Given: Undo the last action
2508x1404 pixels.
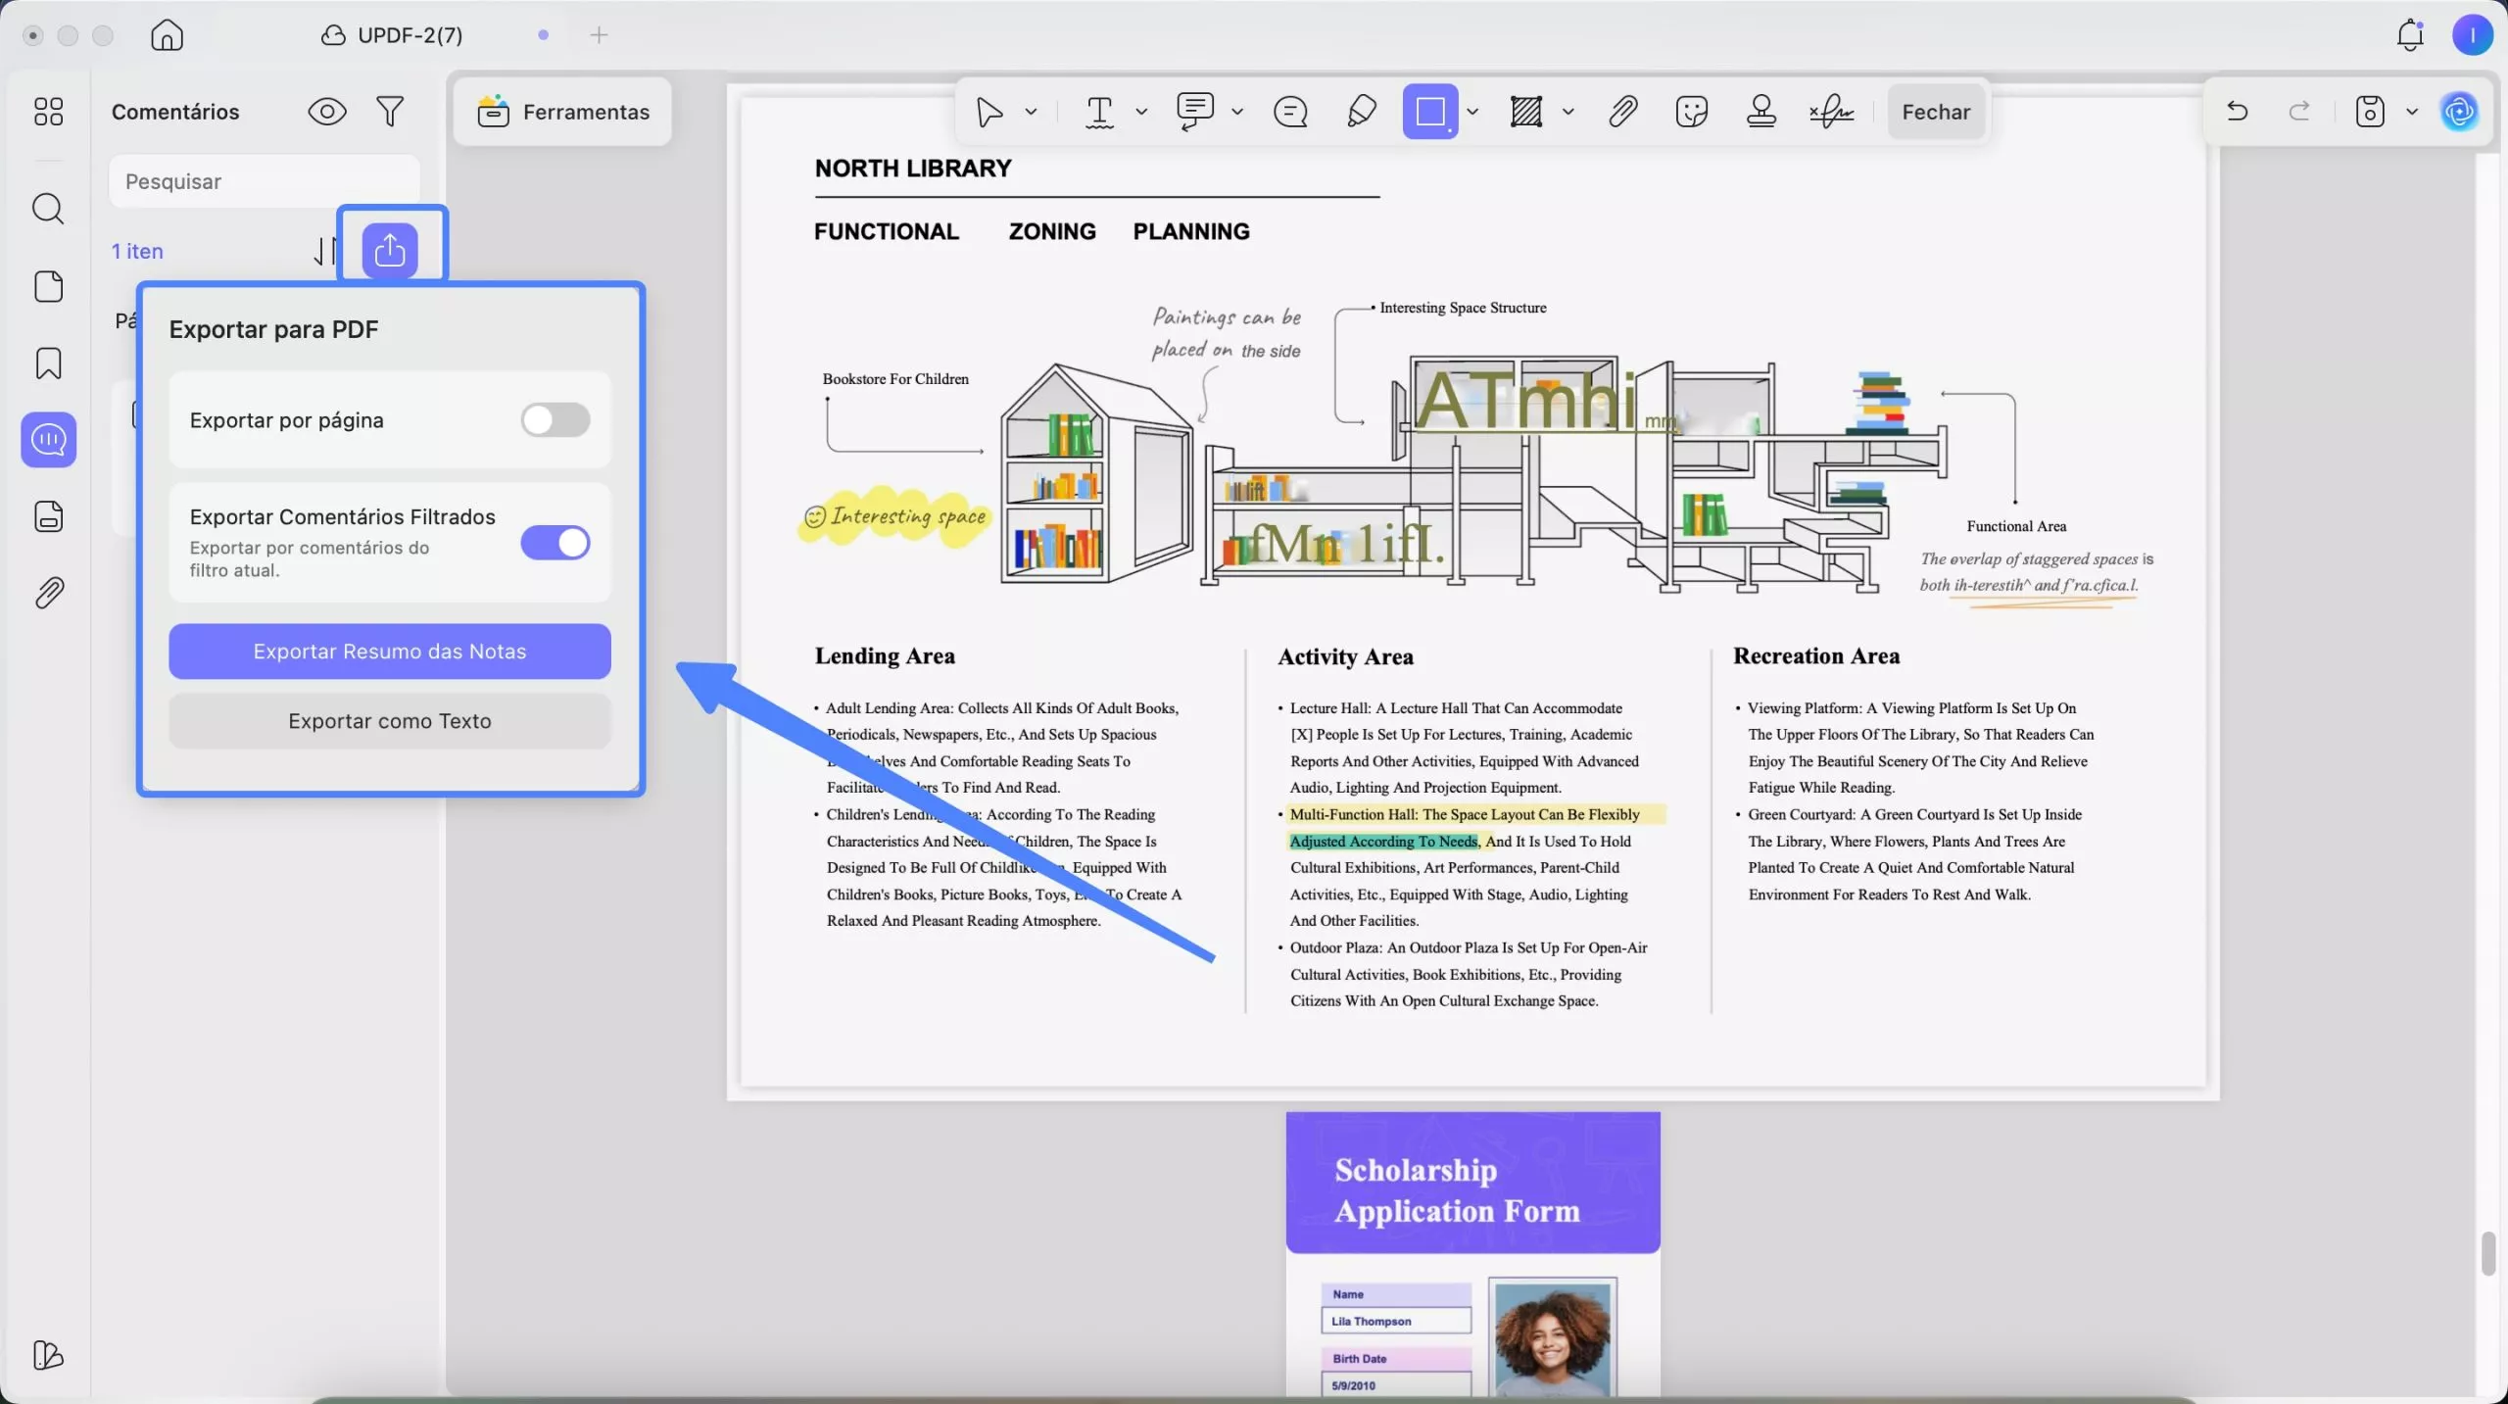Looking at the screenshot, I should click(x=2237, y=112).
